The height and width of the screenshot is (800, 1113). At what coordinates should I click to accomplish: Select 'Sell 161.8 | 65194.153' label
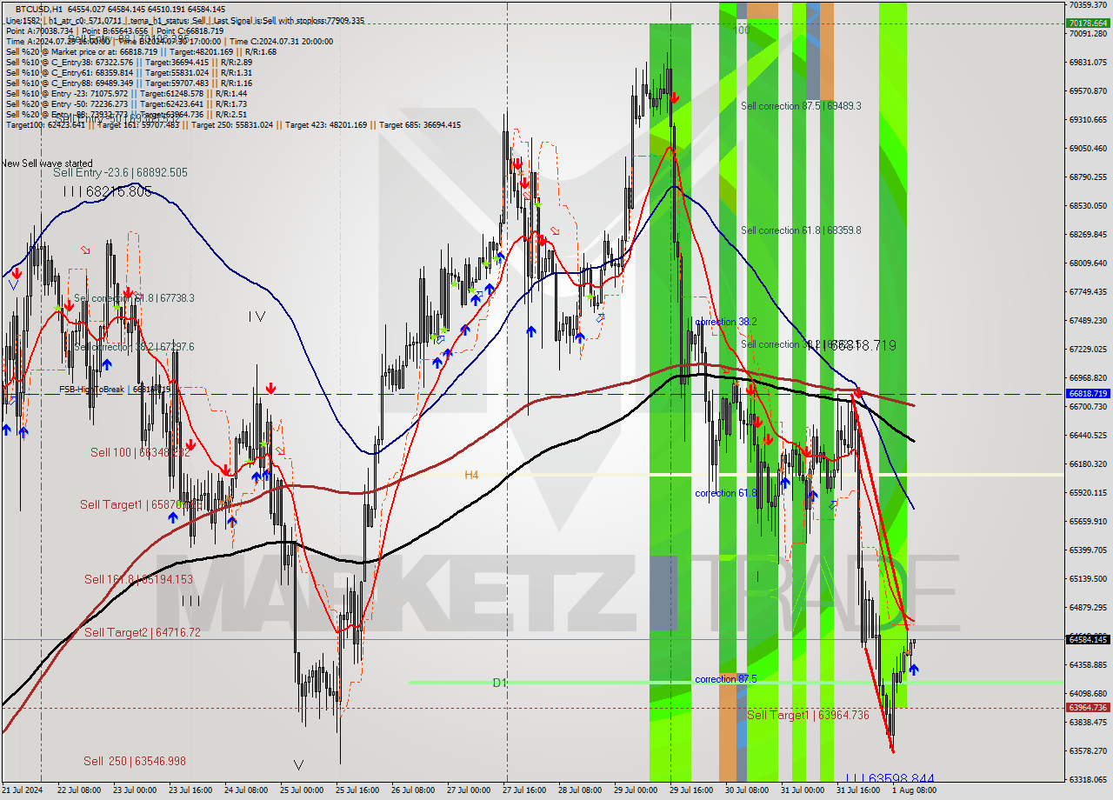pyautogui.click(x=138, y=579)
